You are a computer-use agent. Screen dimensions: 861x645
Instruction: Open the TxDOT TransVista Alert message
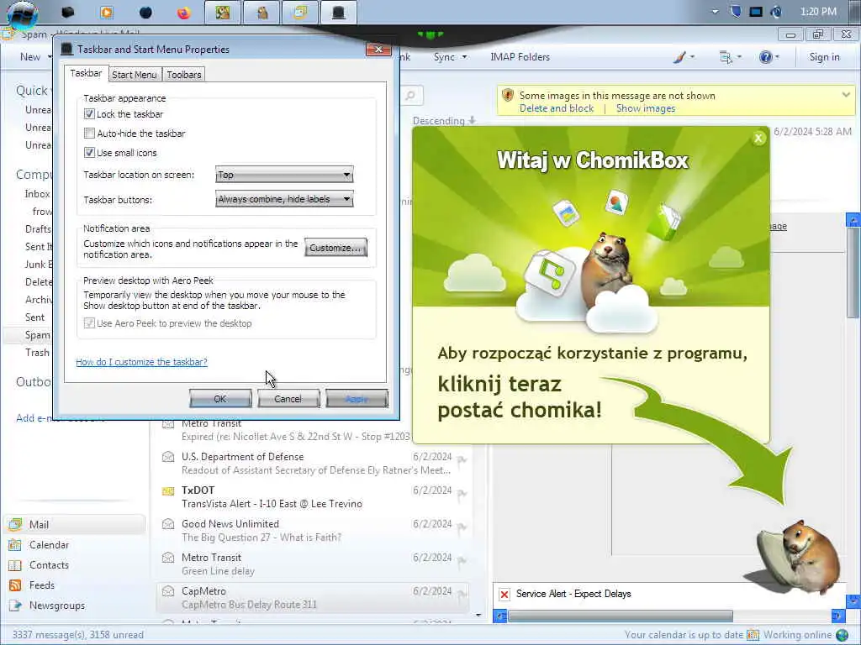point(313,497)
